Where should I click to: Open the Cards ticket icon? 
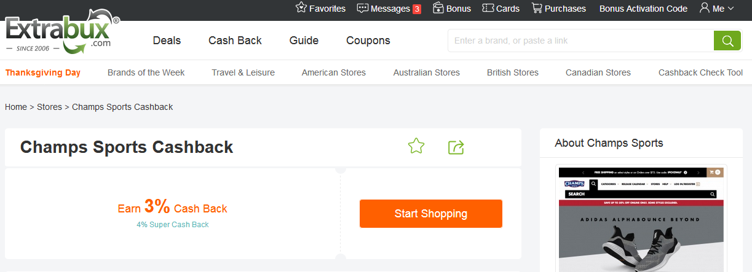[x=488, y=8]
